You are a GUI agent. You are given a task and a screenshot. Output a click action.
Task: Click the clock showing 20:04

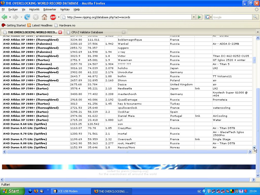tap(253, 191)
